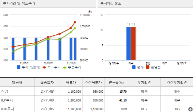
Task: Click date 21/11/05 in KTB투자 row
Action: pos(47,109)
